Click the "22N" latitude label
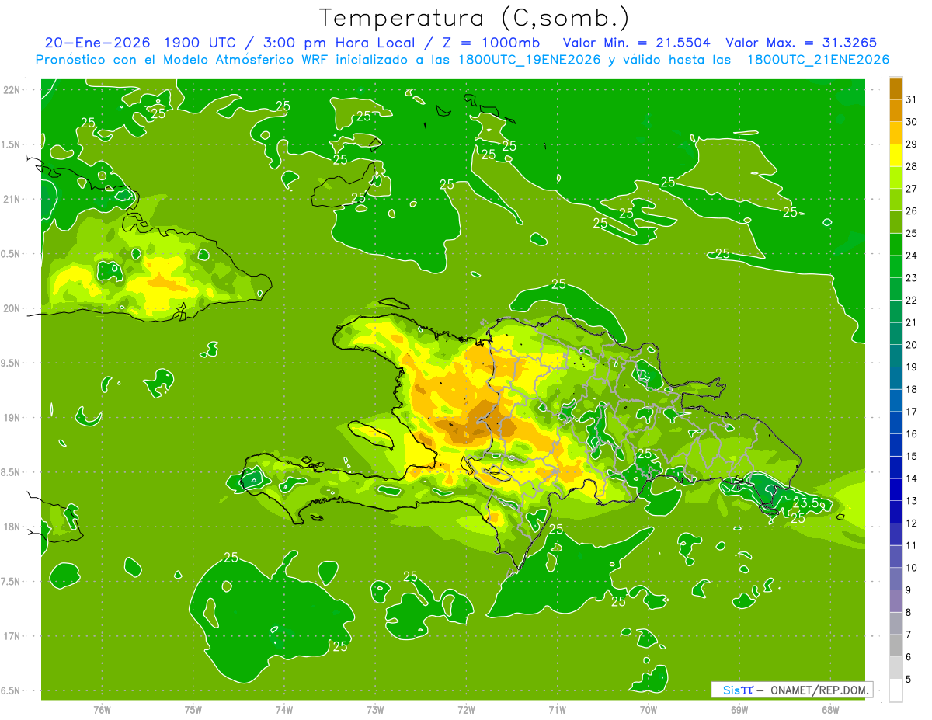932x720 pixels. point(12,90)
